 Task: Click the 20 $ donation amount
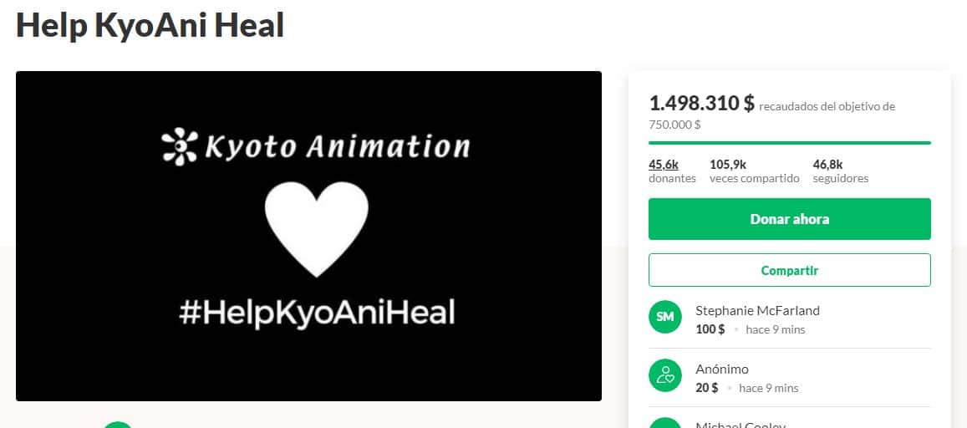pyautogui.click(x=707, y=388)
